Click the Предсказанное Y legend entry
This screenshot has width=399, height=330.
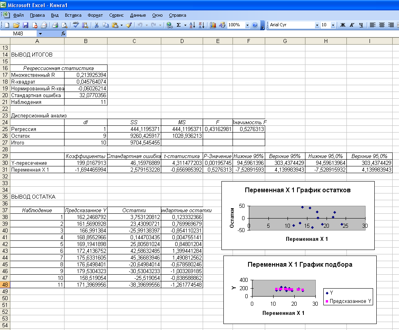348,301
